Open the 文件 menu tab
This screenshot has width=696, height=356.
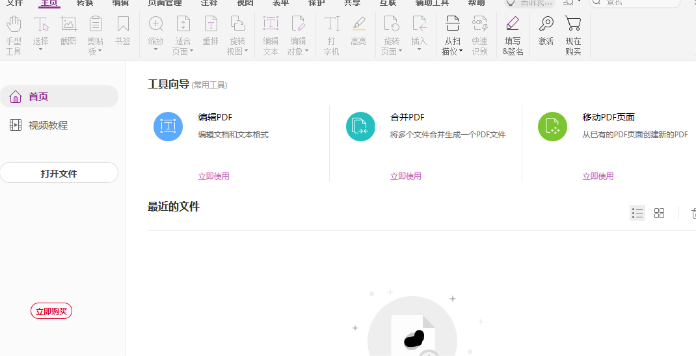click(x=15, y=3)
